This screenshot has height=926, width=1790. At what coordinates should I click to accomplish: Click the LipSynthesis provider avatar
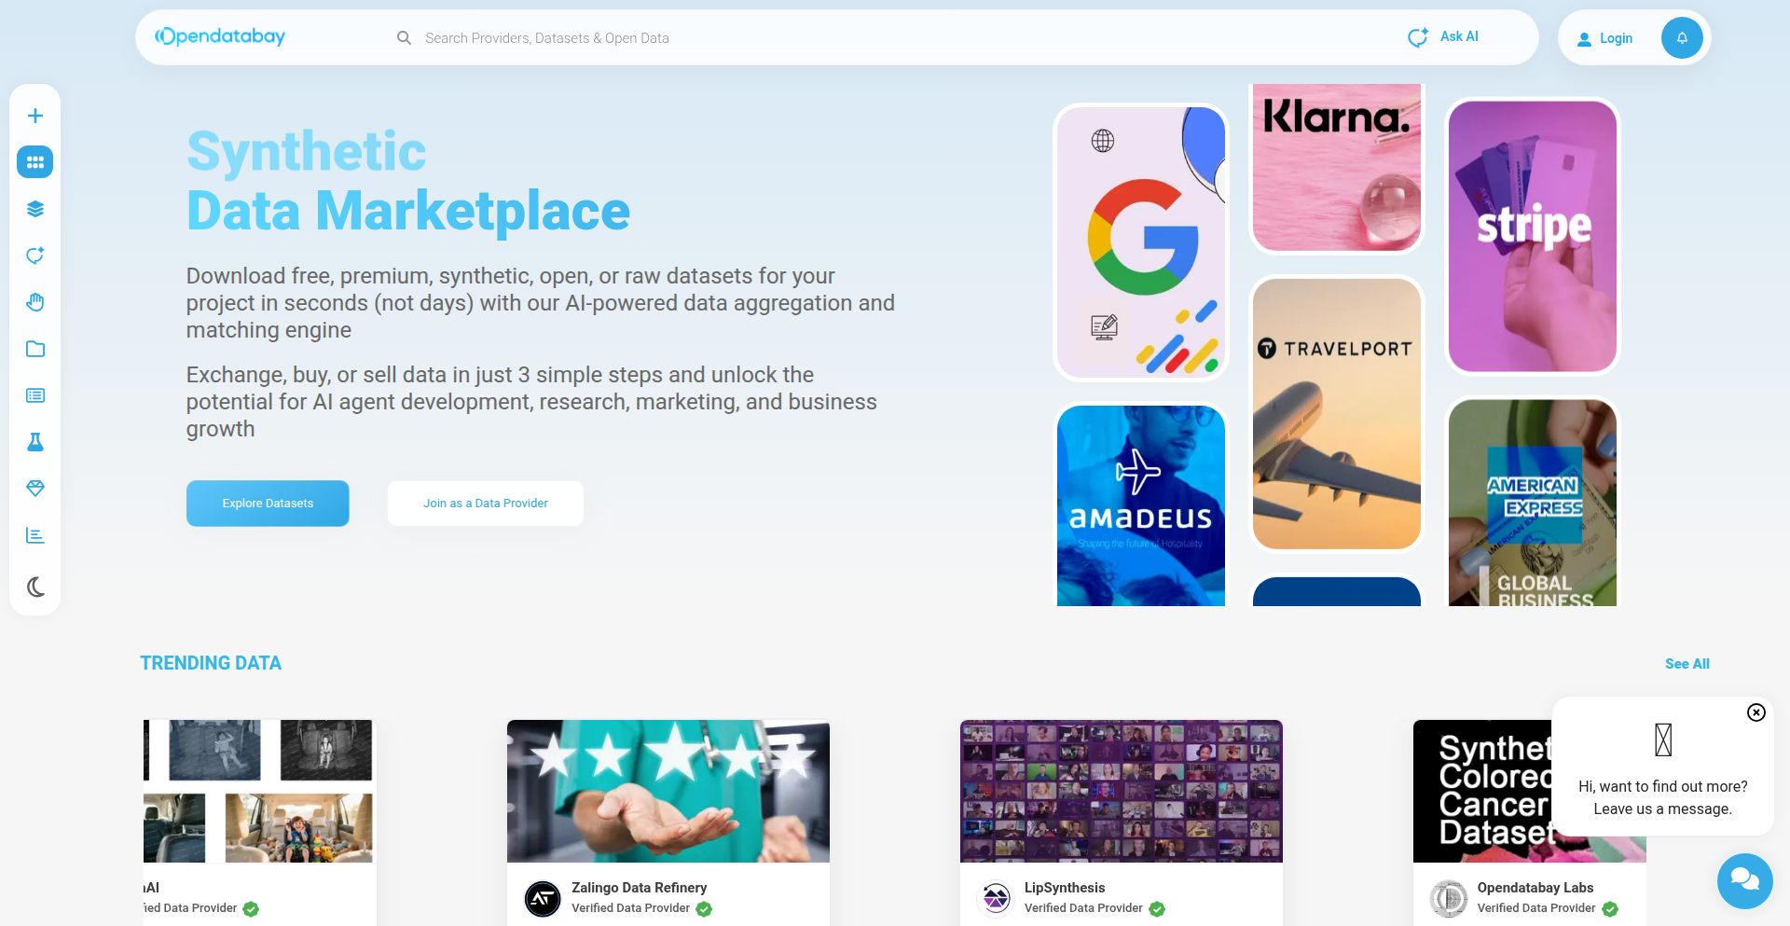(x=996, y=899)
